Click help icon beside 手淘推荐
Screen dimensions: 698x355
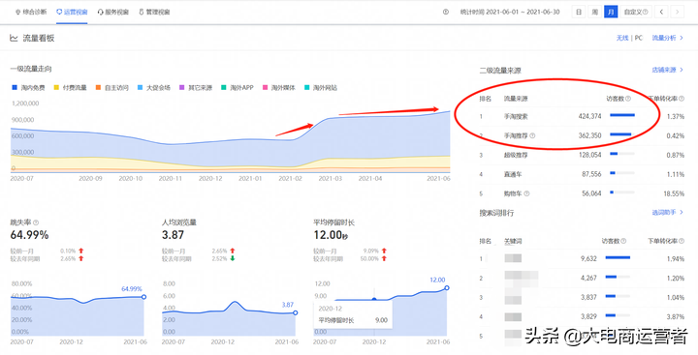(533, 136)
